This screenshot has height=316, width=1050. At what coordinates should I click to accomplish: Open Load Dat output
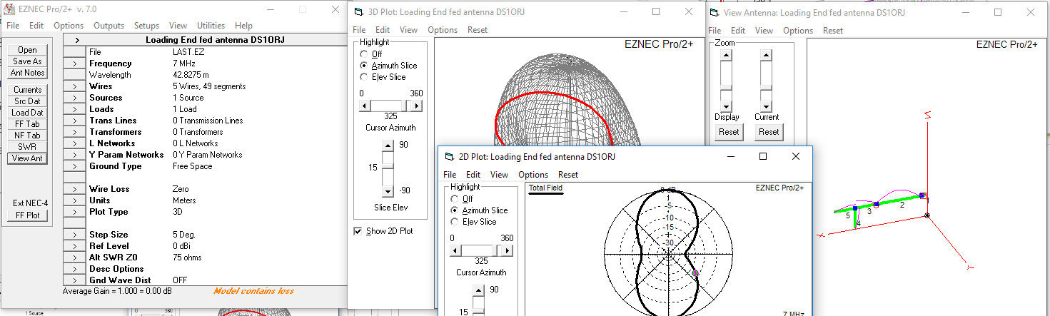point(28,113)
